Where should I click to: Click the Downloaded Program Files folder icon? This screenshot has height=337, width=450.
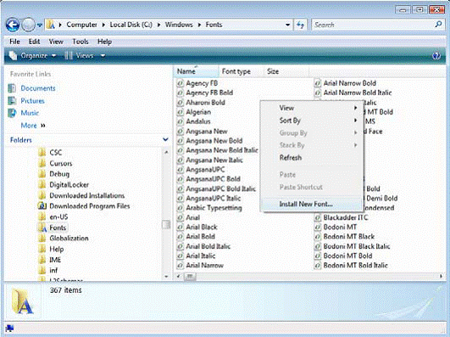pyautogui.click(x=42, y=206)
